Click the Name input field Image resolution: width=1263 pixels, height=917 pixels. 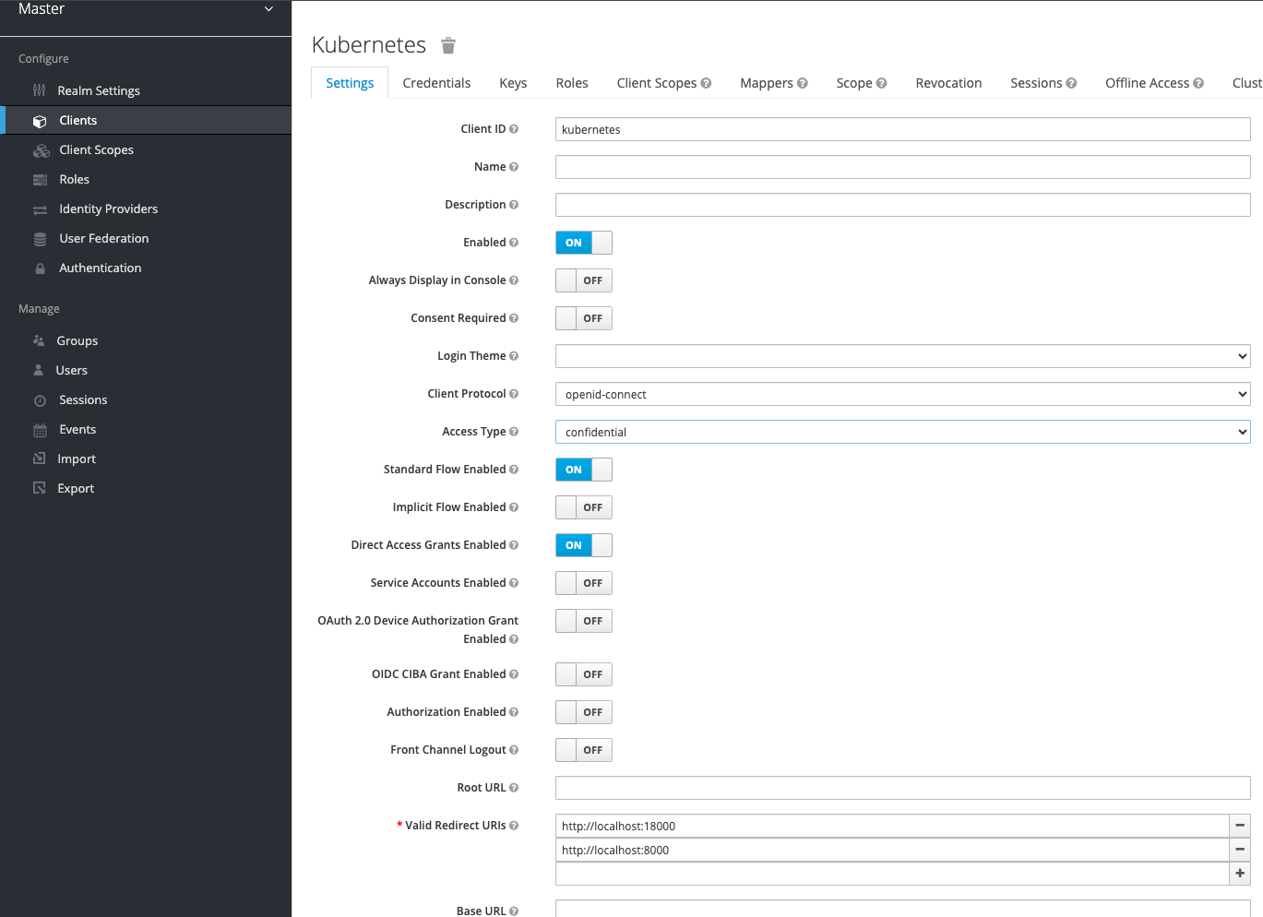(x=903, y=167)
